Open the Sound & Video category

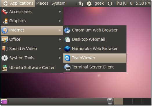[32, 49]
